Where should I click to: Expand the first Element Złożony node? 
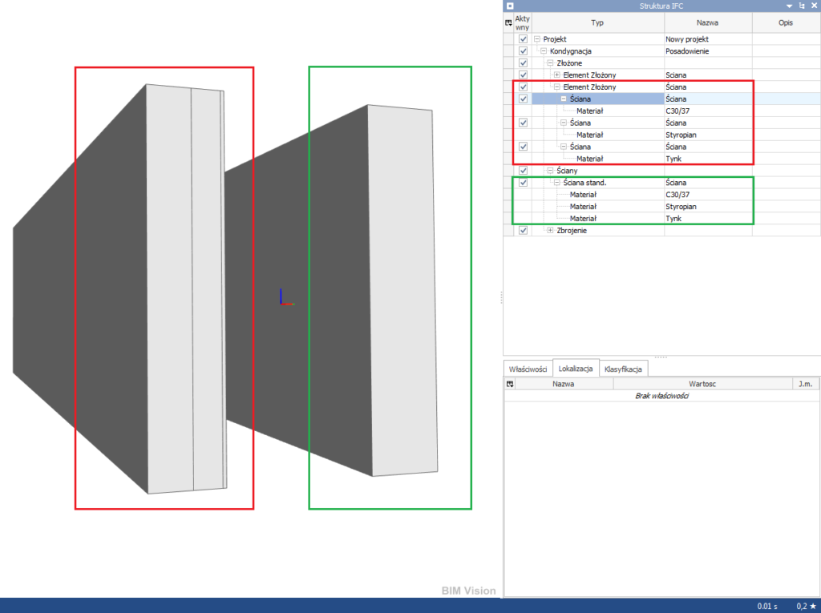tap(556, 75)
